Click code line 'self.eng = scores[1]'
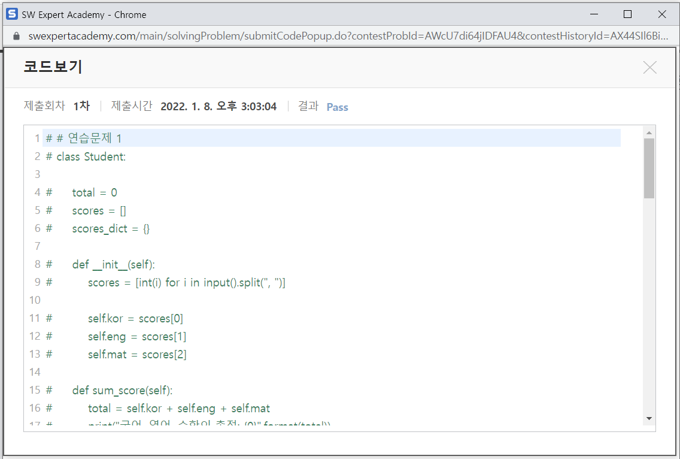The width and height of the screenshot is (680, 459). click(137, 337)
